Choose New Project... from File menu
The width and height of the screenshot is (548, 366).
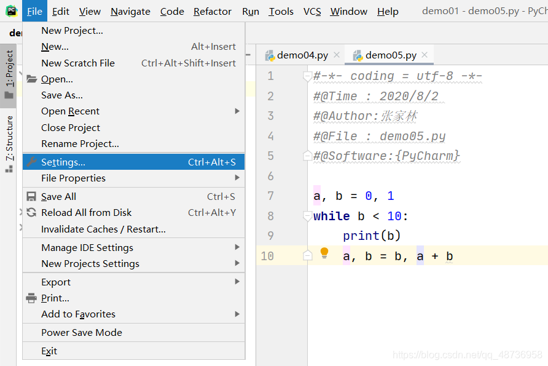click(x=133, y=31)
